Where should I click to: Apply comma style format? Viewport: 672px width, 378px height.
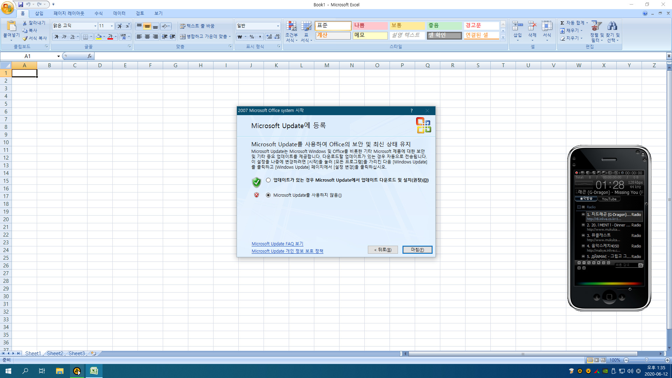(260, 37)
